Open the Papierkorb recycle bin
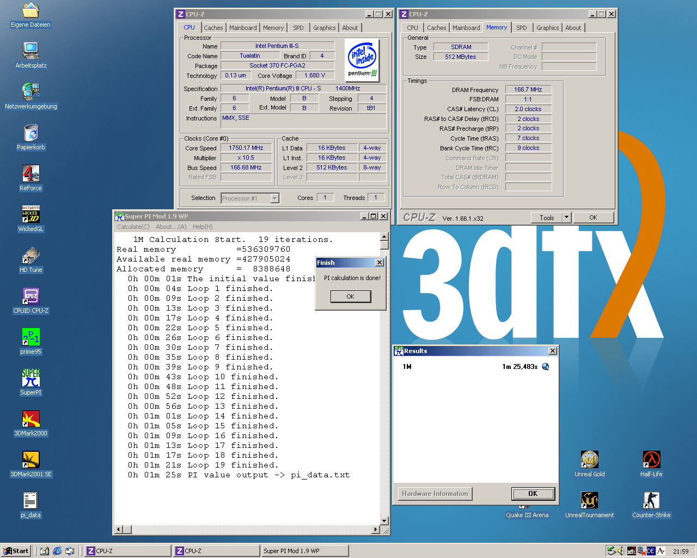Viewport: 697px width, 558px height. pyautogui.click(x=31, y=137)
